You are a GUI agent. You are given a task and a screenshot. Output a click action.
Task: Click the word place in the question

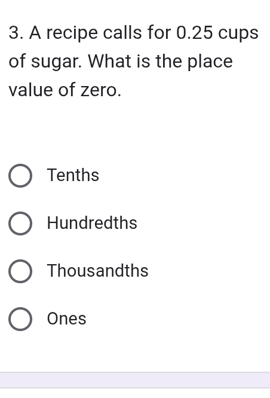coord(210,62)
